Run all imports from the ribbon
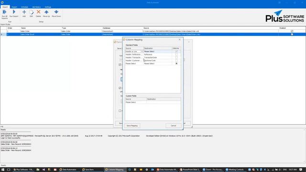 tap(4, 14)
